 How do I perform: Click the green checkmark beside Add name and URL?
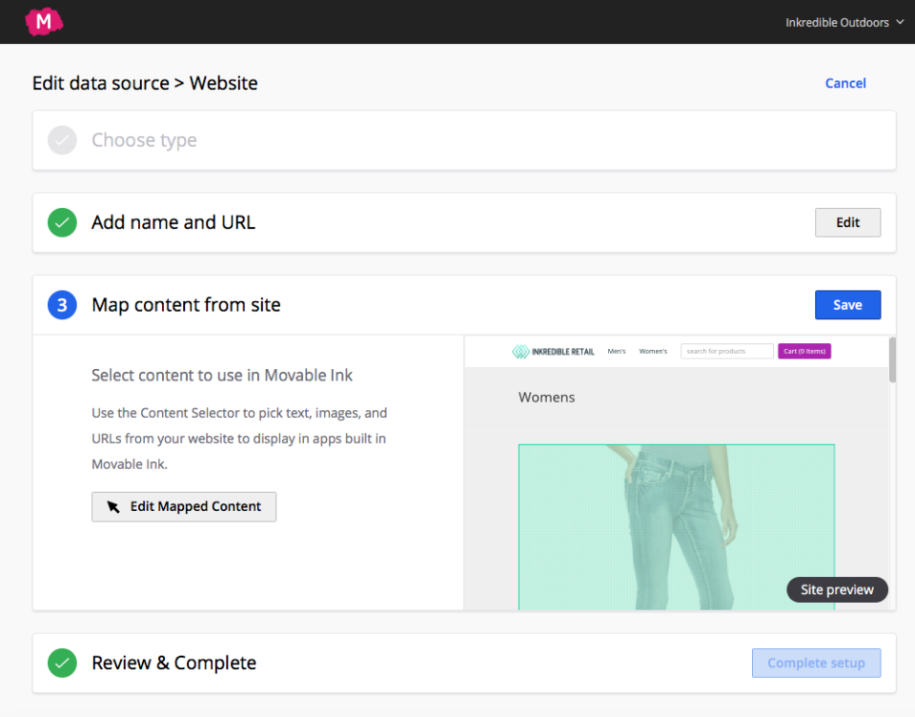click(62, 222)
